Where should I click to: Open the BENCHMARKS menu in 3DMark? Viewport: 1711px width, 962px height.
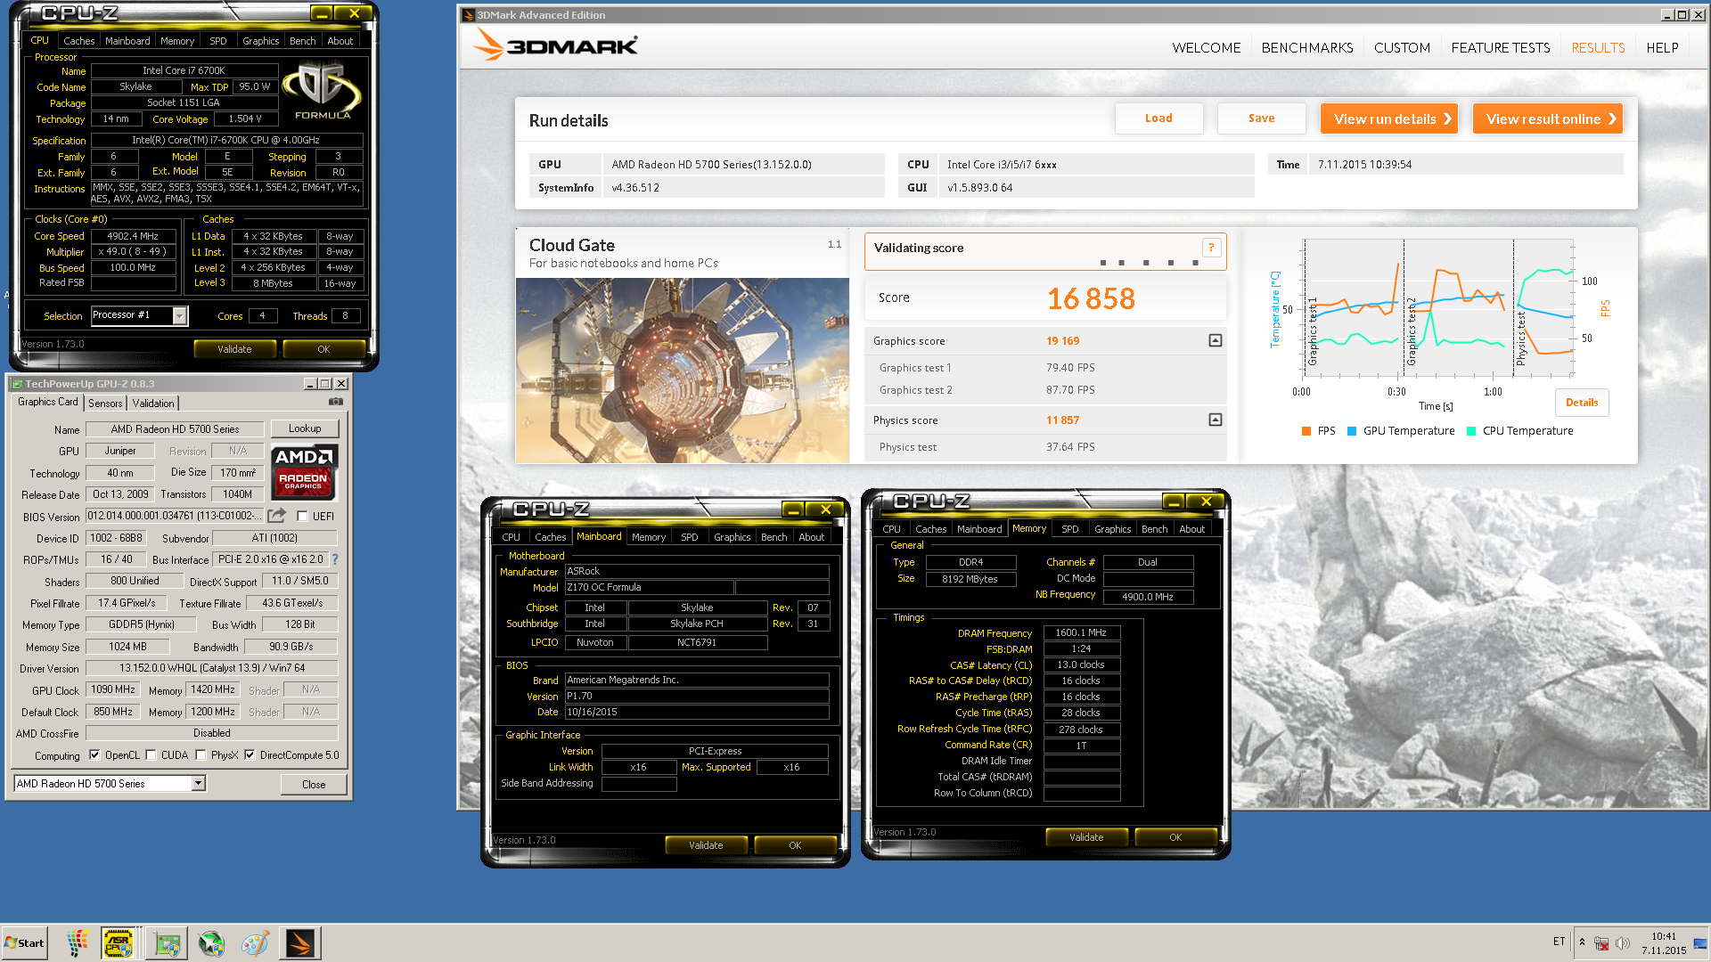click(x=1306, y=48)
